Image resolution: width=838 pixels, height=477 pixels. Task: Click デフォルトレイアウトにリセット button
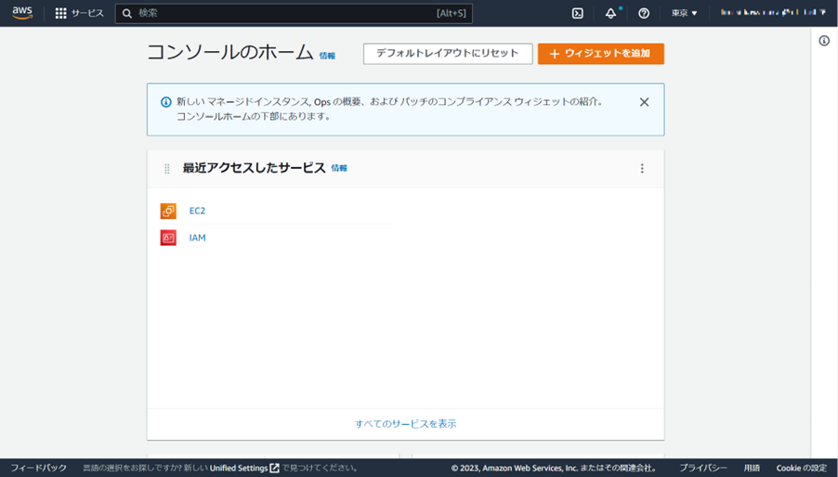click(x=448, y=54)
